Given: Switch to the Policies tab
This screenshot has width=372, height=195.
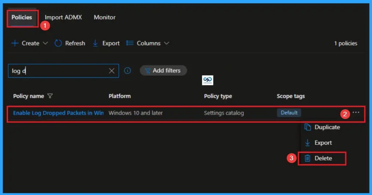Looking at the screenshot, I should 21,17.
